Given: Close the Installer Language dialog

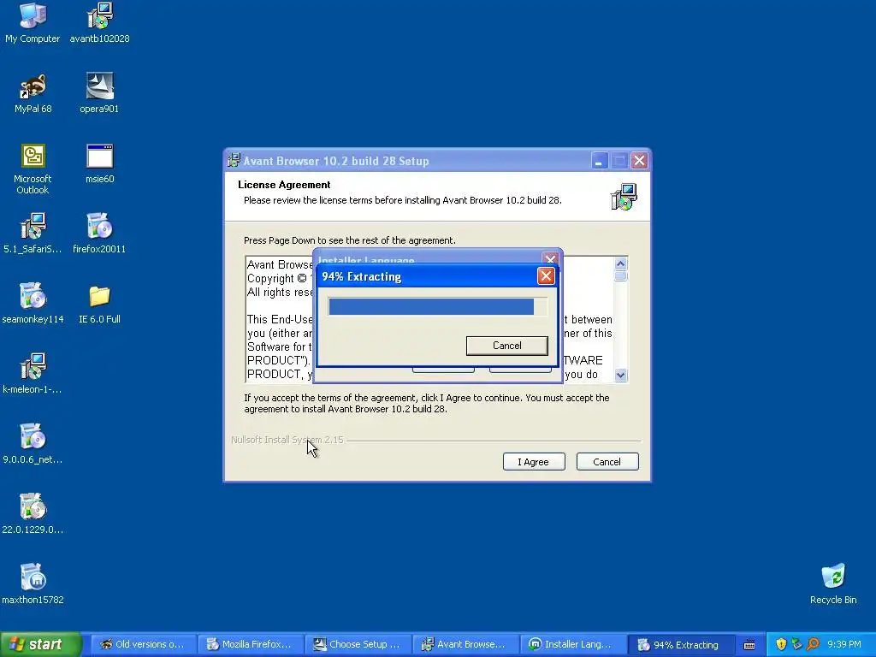Looking at the screenshot, I should point(550,258).
